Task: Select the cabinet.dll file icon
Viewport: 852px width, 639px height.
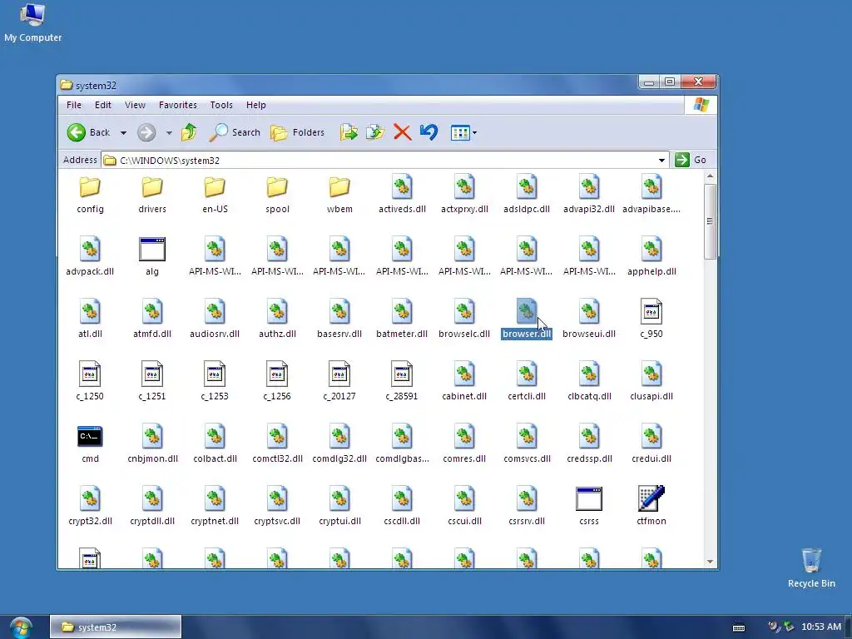Action: (464, 374)
